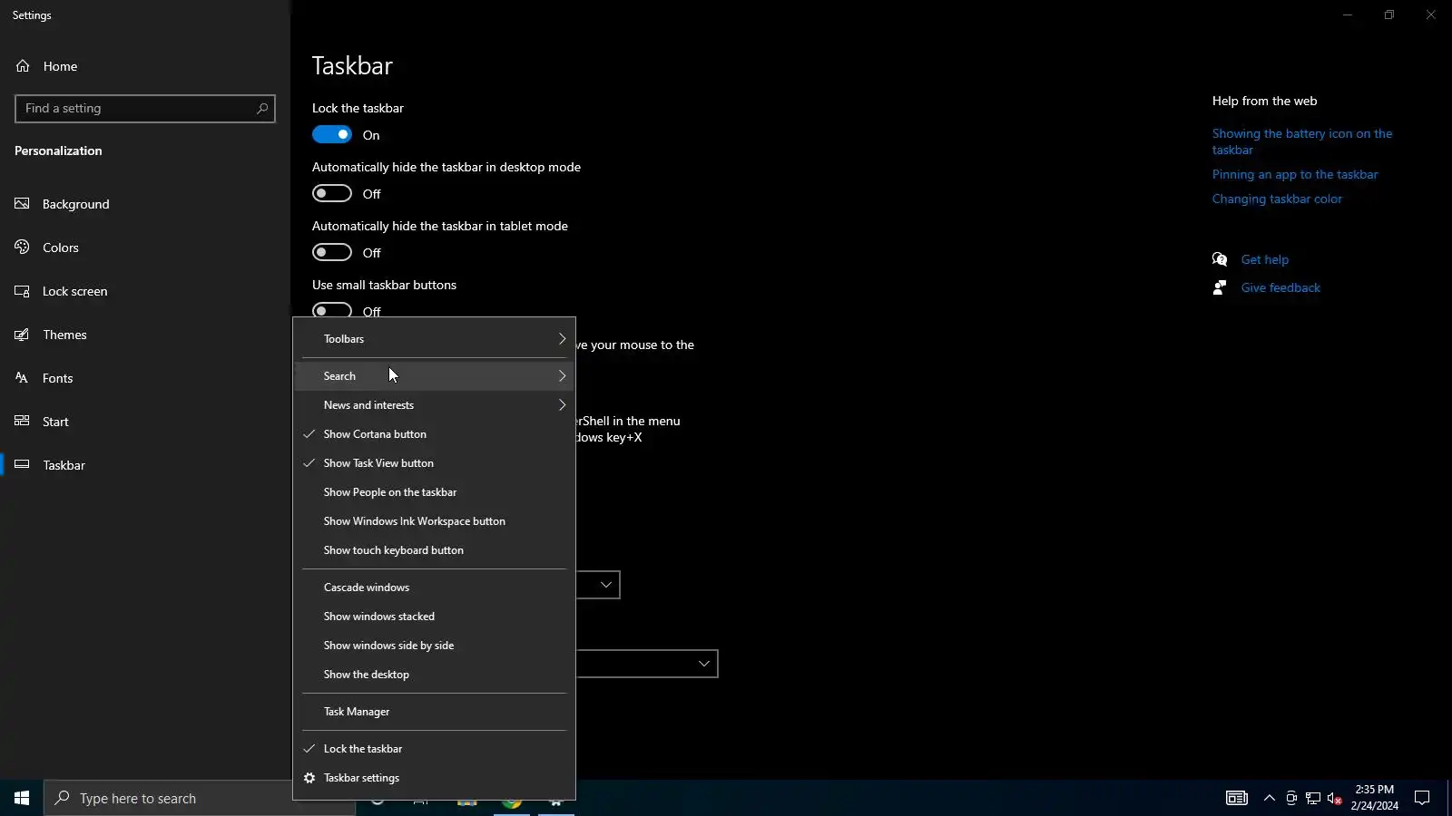This screenshot has width=1452, height=816.
Task: Enable Show Windows Ink Workspace button
Action: pos(435,521)
